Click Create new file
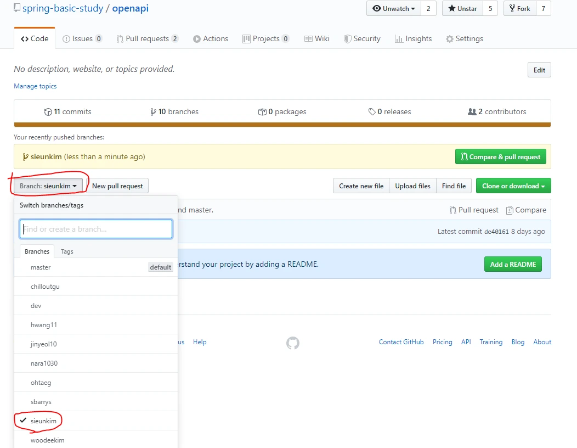This screenshot has width=577, height=448. coord(361,186)
